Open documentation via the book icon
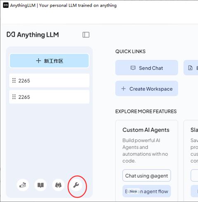Screen dimensions: 198x202 tap(40, 185)
